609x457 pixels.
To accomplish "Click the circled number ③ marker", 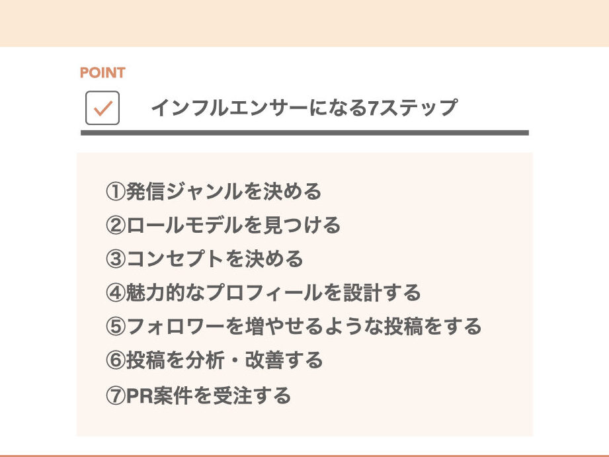I will [115, 259].
